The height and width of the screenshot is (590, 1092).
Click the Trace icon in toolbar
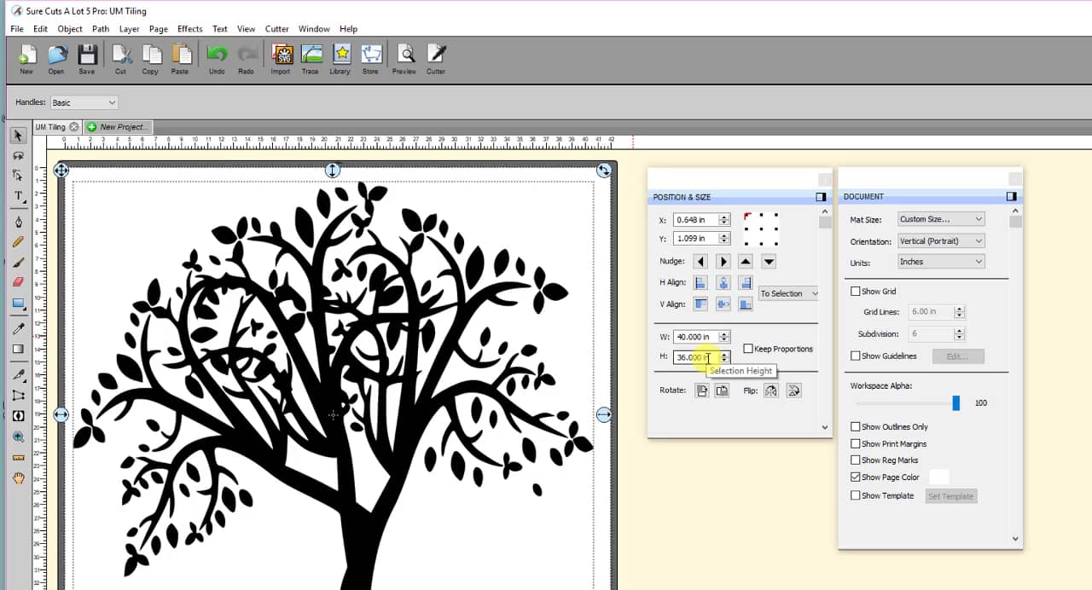310,58
